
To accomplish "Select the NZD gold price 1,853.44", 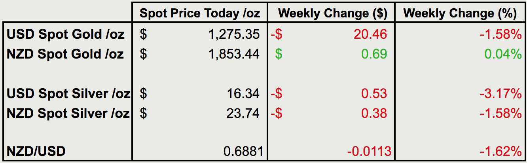I will click(234, 54).
